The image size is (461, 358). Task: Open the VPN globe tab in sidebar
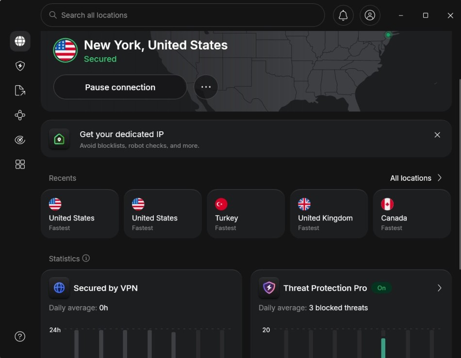click(x=20, y=41)
